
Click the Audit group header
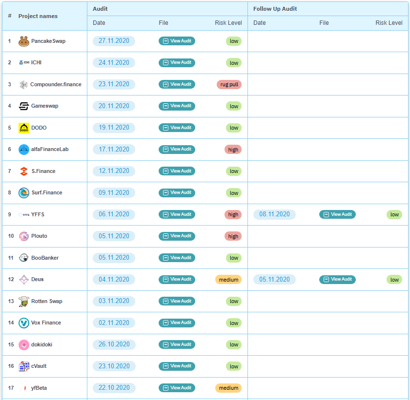click(x=100, y=9)
